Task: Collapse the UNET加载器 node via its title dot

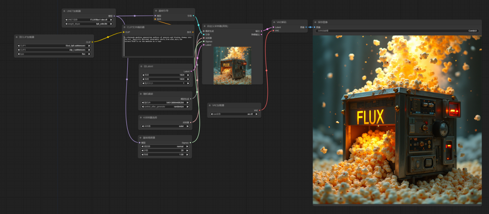Action: point(65,11)
